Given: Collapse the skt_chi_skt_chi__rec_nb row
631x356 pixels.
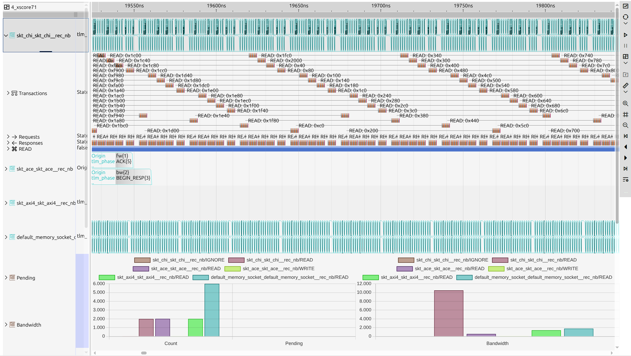Looking at the screenshot, I should 6,35.
